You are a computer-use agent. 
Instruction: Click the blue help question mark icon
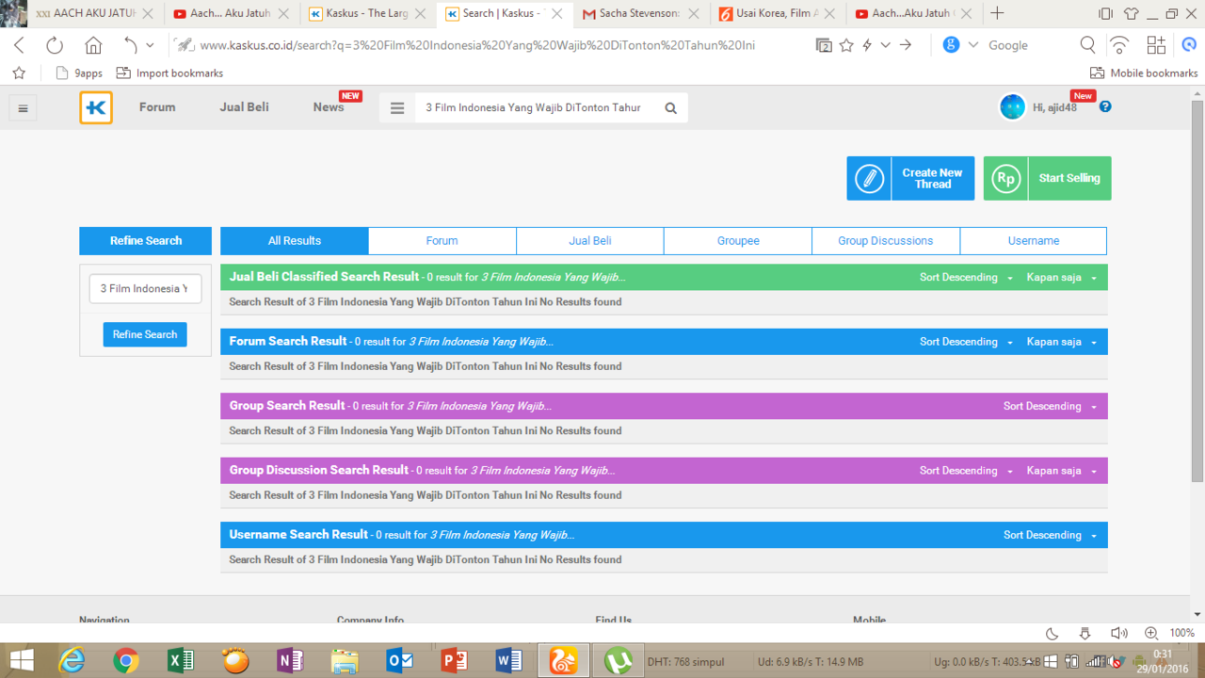click(1105, 106)
